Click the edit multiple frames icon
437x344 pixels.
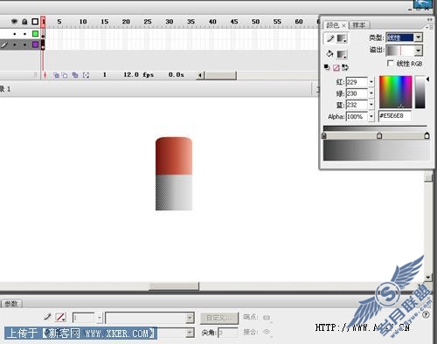coord(75,75)
